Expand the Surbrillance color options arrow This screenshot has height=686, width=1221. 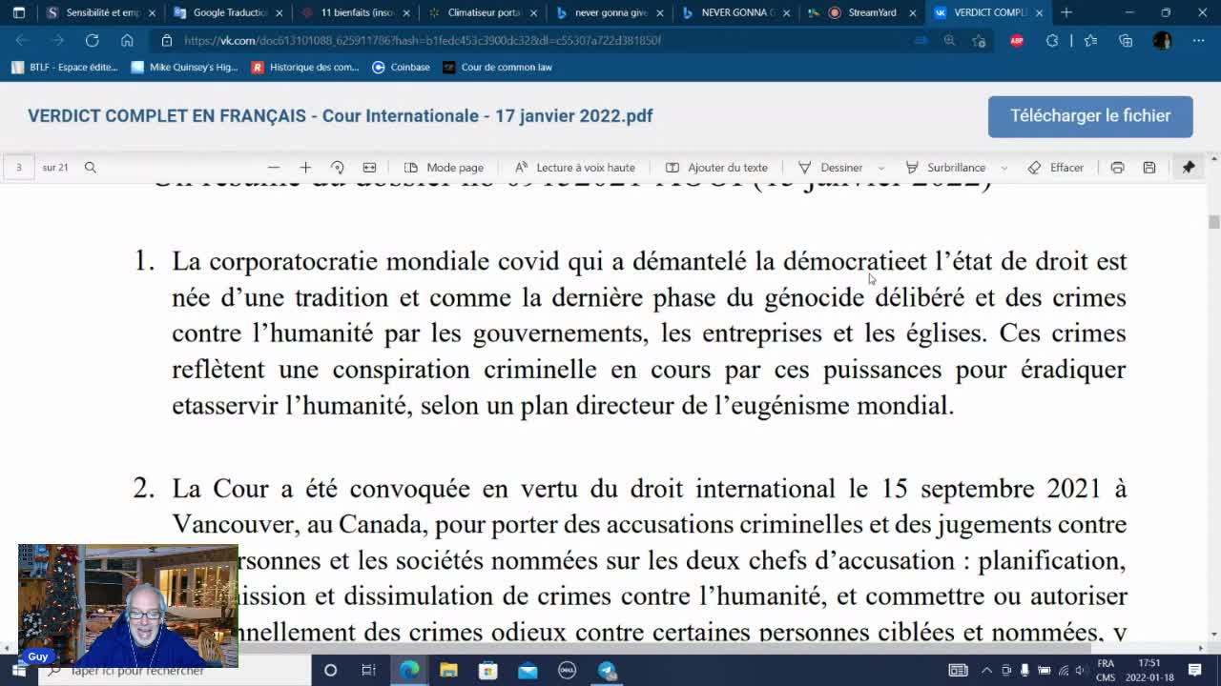[1004, 168]
